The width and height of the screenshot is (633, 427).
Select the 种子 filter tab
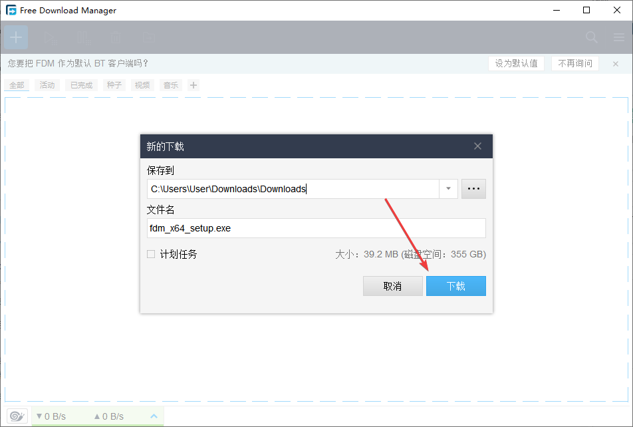click(114, 85)
